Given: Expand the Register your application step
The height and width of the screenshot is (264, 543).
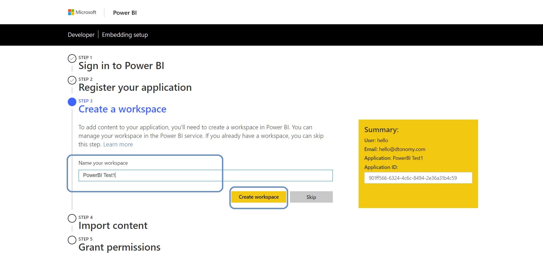Looking at the screenshot, I should 135,88.
